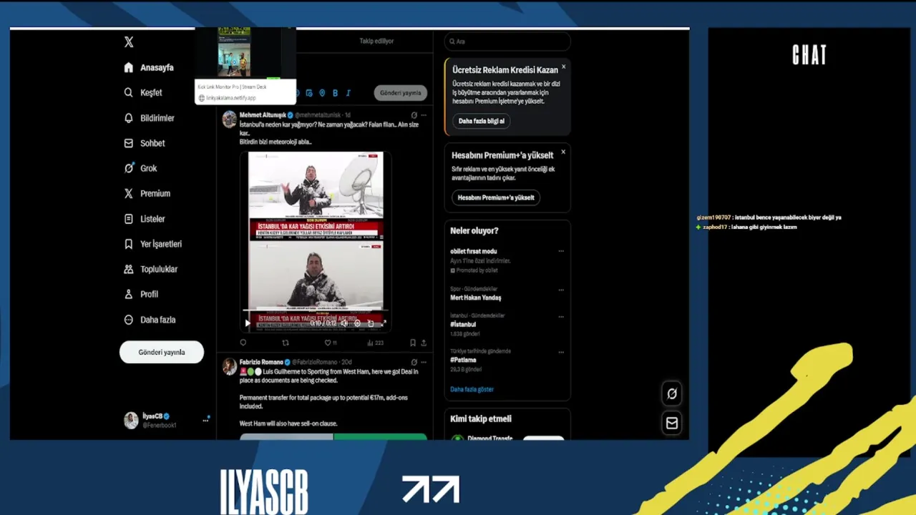Image resolution: width=916 pixels, height=515 pixels.
Task: Click the composer Gönderi yayınla button
Action: pos(401,93)
